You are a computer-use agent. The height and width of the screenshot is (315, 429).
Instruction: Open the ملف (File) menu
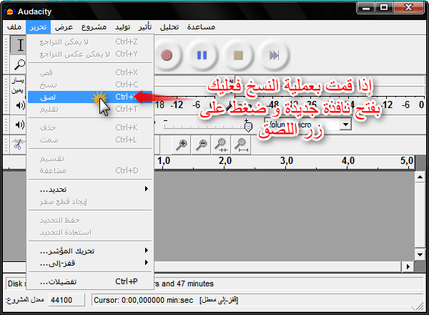[x=14, y=26]
